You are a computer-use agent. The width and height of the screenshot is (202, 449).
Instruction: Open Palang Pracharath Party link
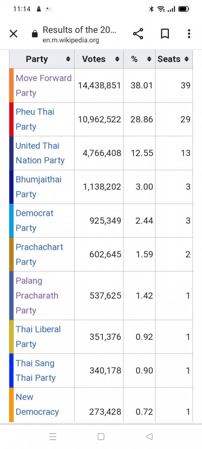tap(37, 295)
